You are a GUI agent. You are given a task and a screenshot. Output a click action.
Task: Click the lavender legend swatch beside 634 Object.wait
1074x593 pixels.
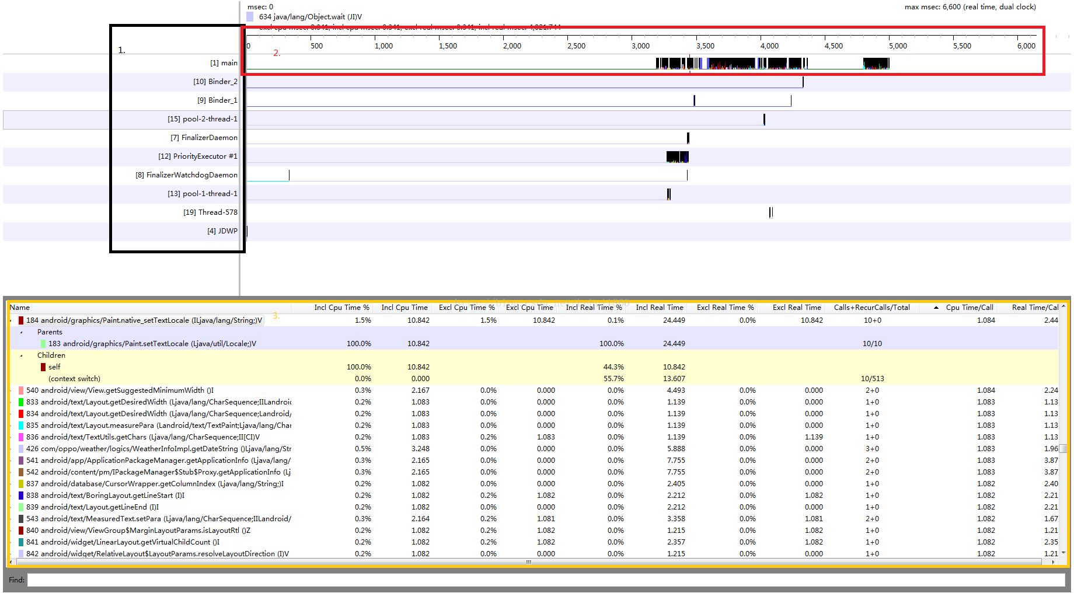coord(250,17)
